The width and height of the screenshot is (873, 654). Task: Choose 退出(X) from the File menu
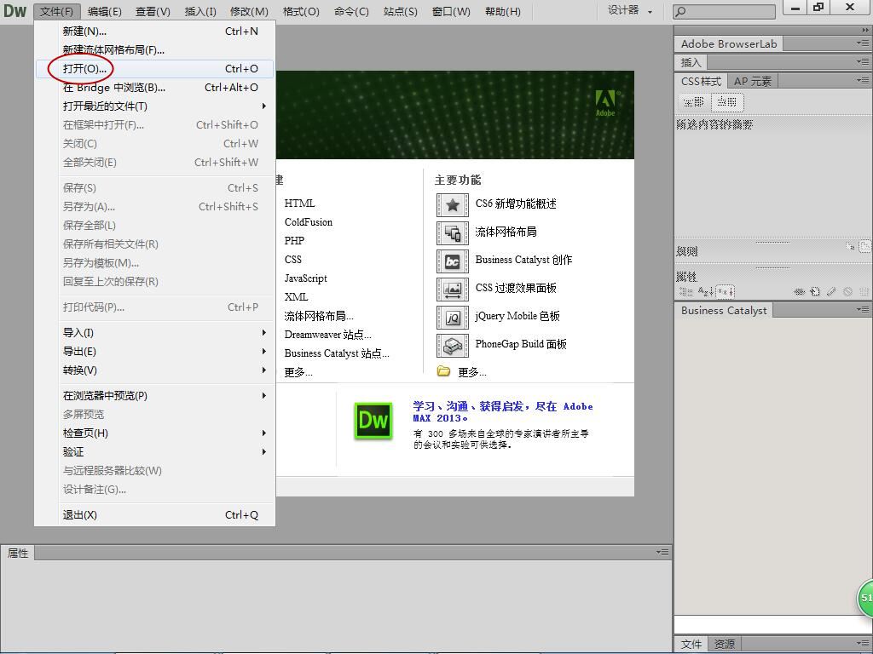155,515
